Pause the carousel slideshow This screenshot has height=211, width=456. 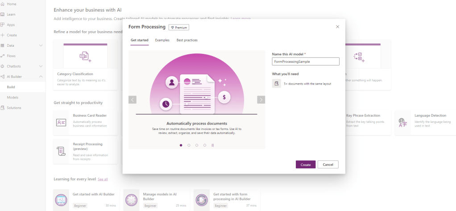[x=212, y=145]
